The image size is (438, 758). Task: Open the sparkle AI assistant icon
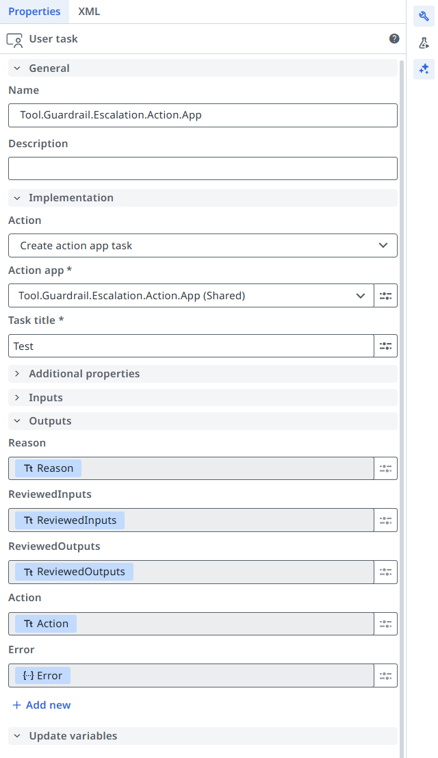424,68
